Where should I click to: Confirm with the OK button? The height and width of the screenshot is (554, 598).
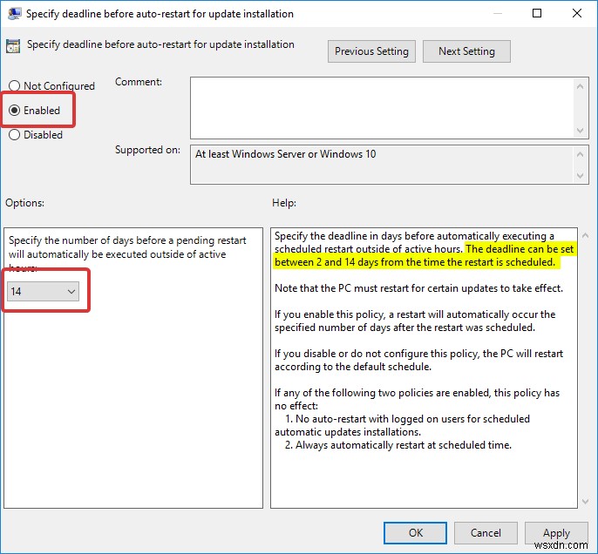tap(415, 533)
